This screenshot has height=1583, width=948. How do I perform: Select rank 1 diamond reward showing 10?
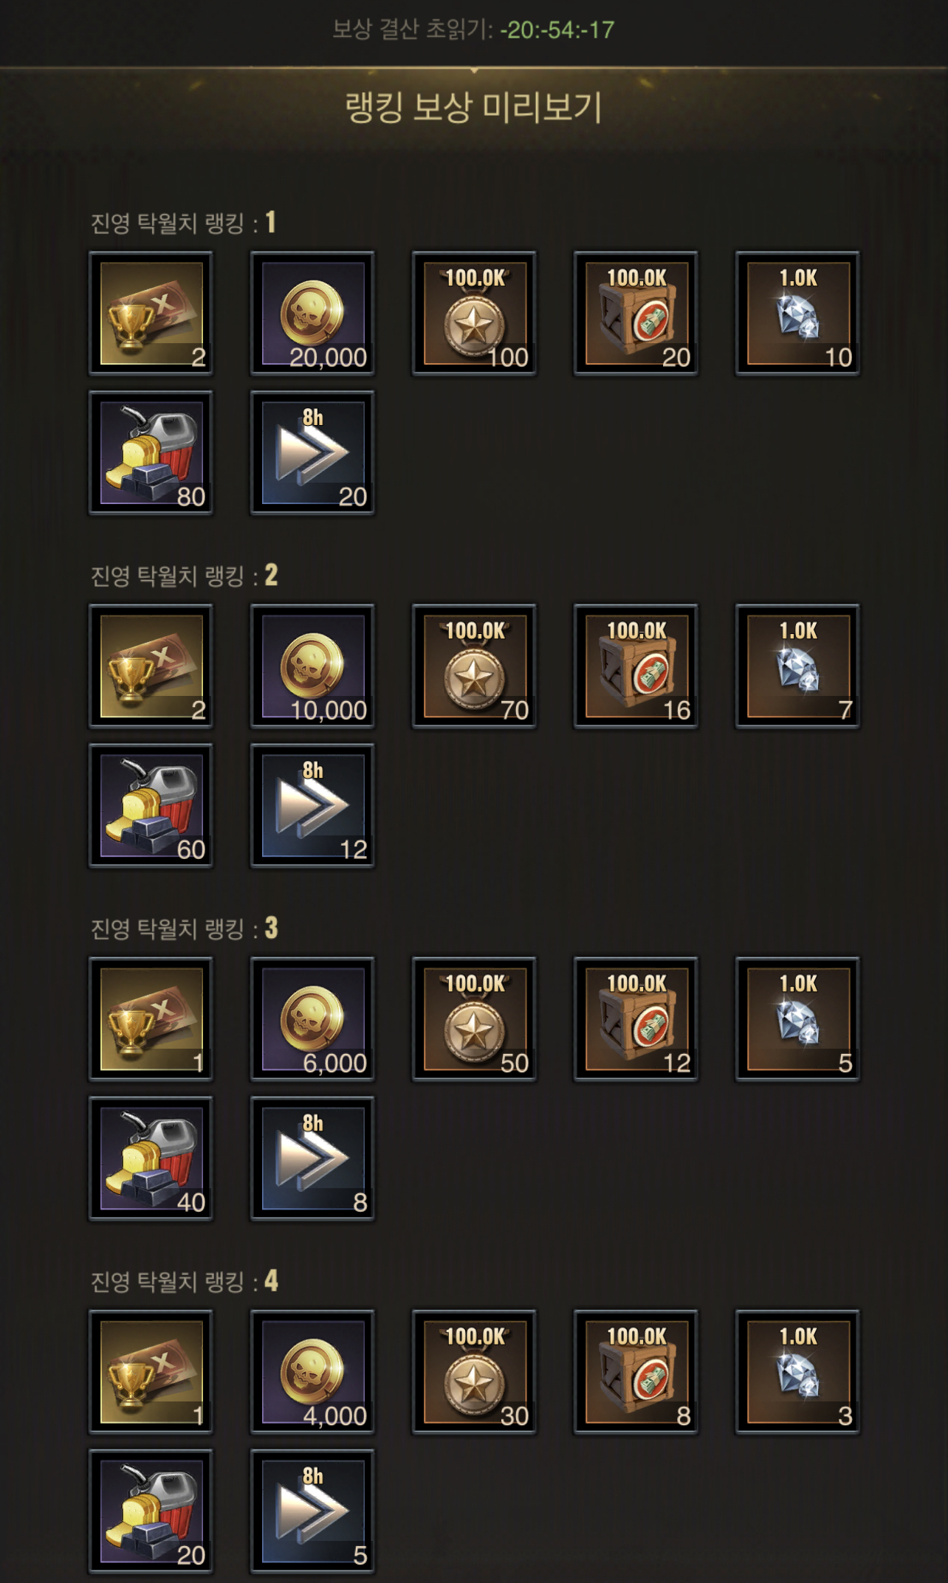(797, 313)
